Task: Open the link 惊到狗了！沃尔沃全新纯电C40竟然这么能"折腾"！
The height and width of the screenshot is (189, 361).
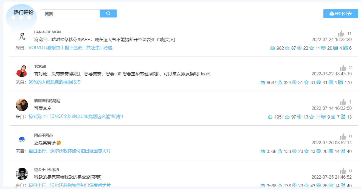Action: (76, 117)
